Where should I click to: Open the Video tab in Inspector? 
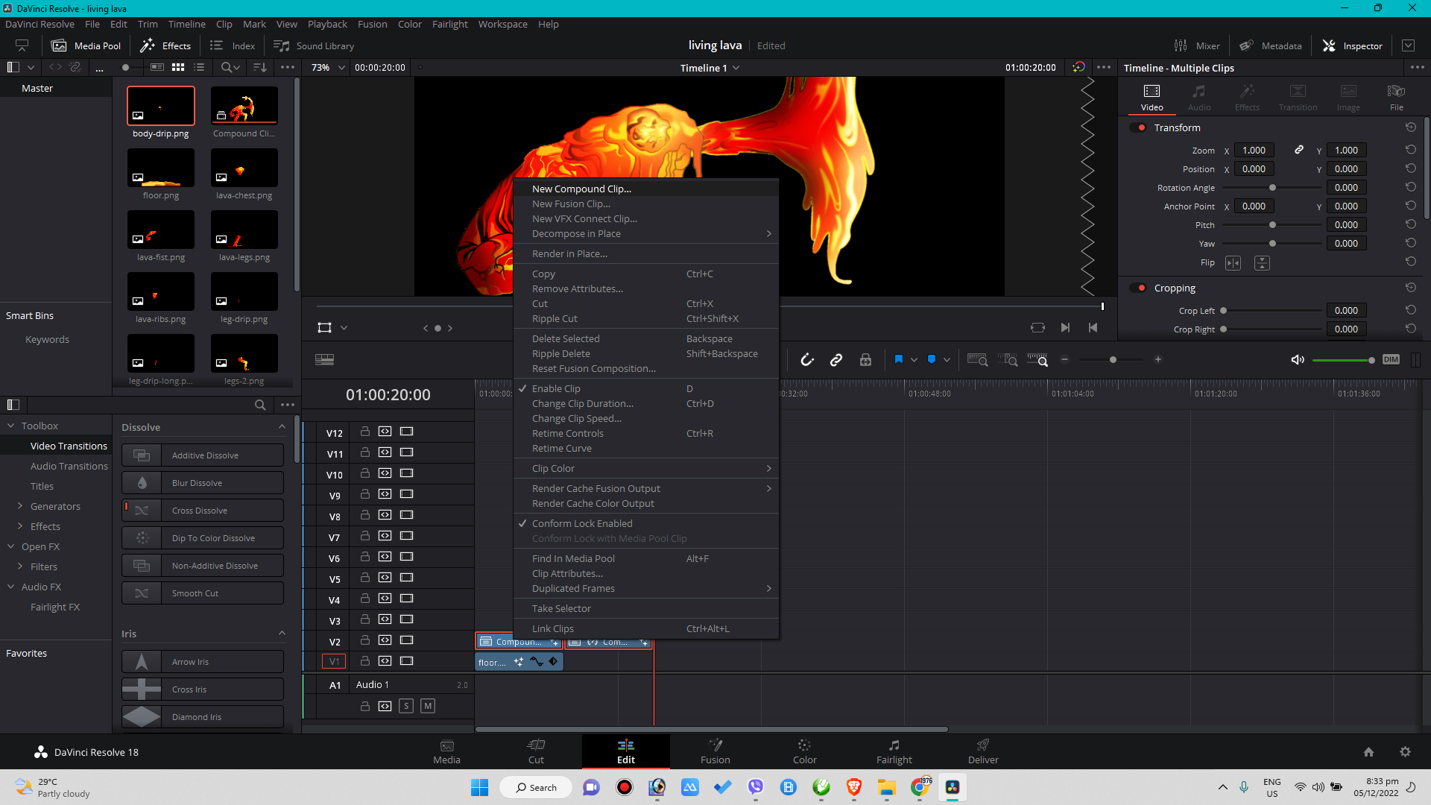(x=1152, y=97)
